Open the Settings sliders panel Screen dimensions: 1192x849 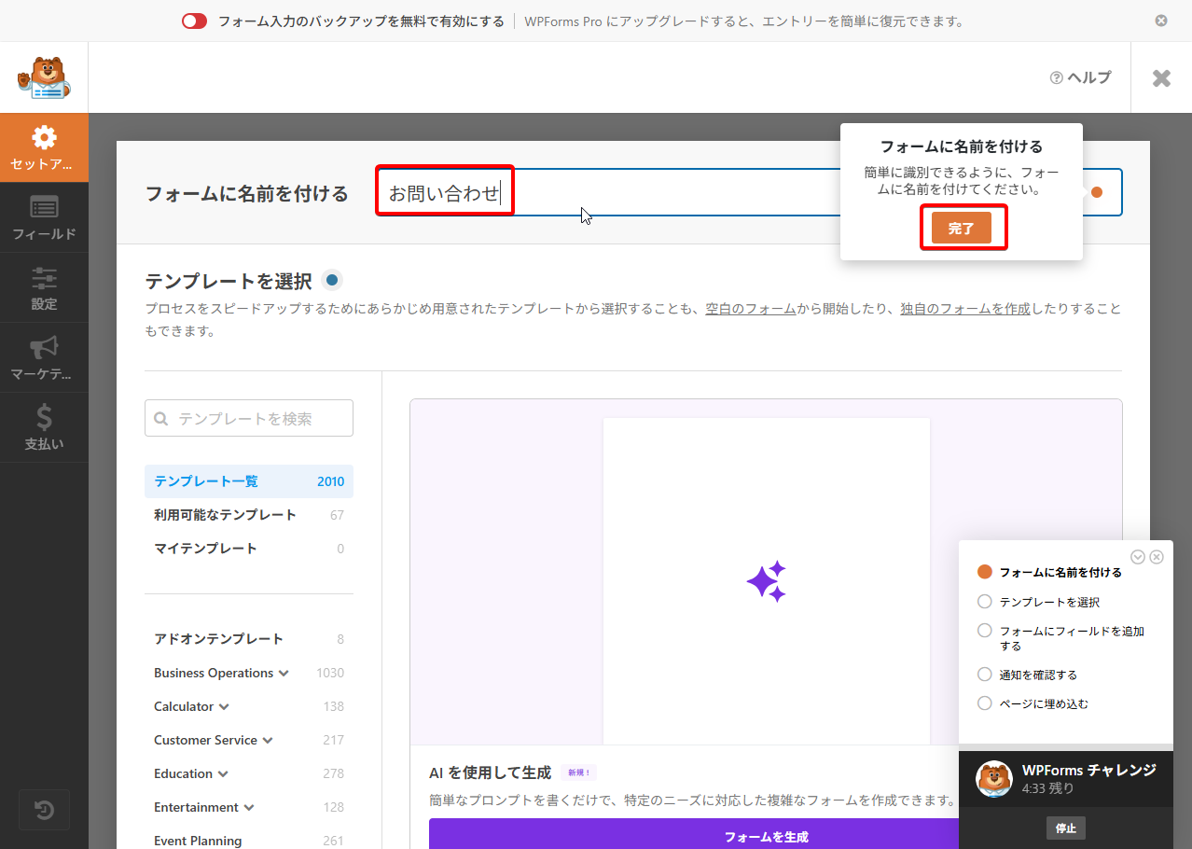(x=44, y=287)
